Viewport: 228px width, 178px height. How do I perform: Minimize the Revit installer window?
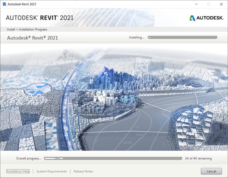[x=196, y=4]
